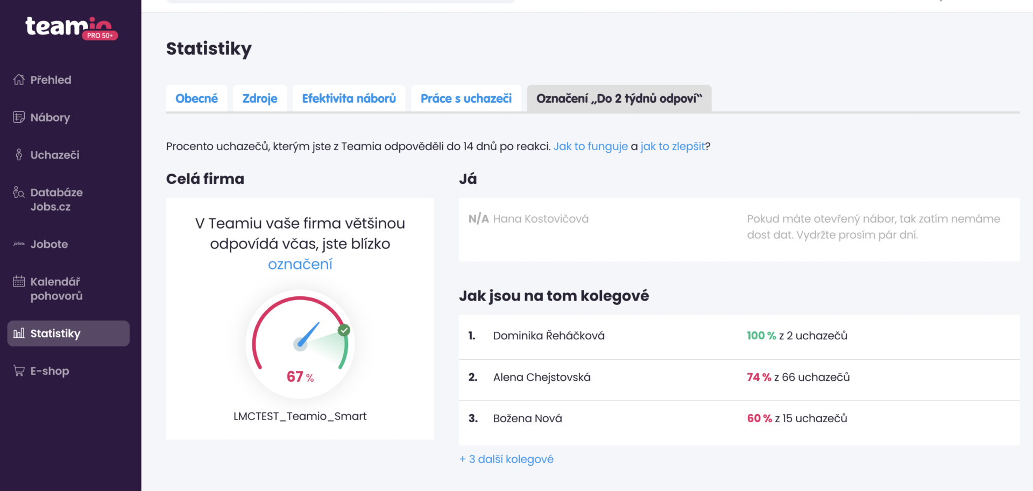Image resolution: width=1033 pixels, height=491 pixels.
Task: Select the Nábory sidebar icon
Action: (51, 117)
